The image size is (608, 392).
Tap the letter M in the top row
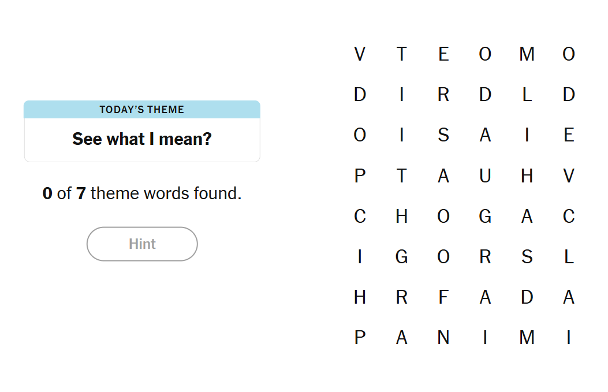coord(527,54)
